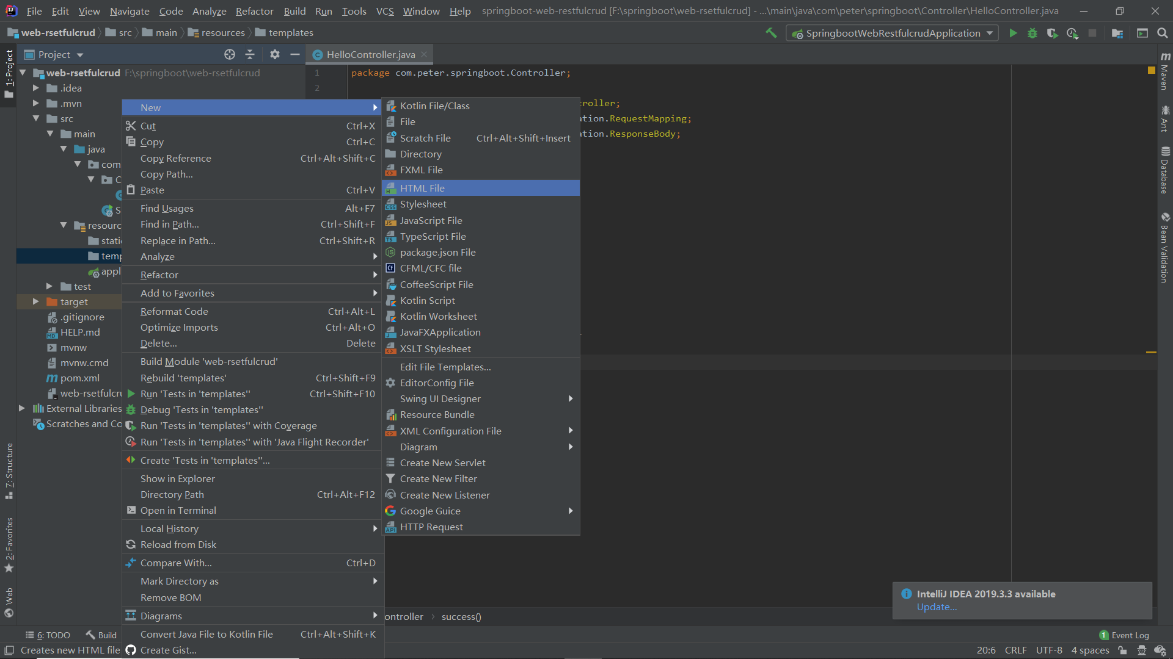Viewport: 1173px width, 659px height.
Task: Run with Profiler clock icon
Action: point(1073,33)
